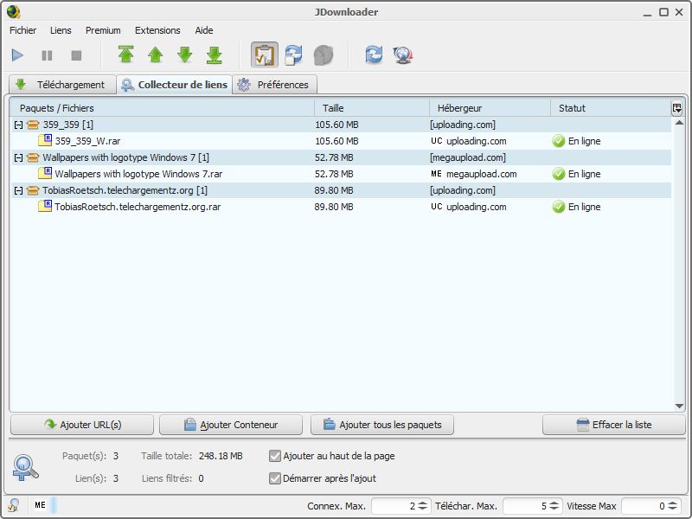This screenshot has height=519, width=692.
Task: Open the Premium menu
Action: pyautogui.click(x=103, y=30)
